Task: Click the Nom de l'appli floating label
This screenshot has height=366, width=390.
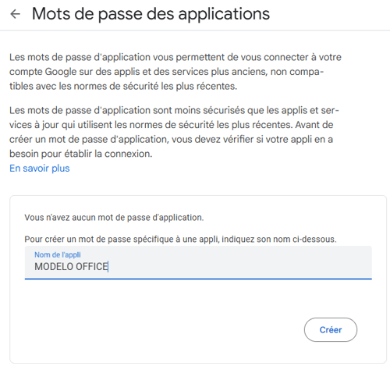Action: pos(58,254)
